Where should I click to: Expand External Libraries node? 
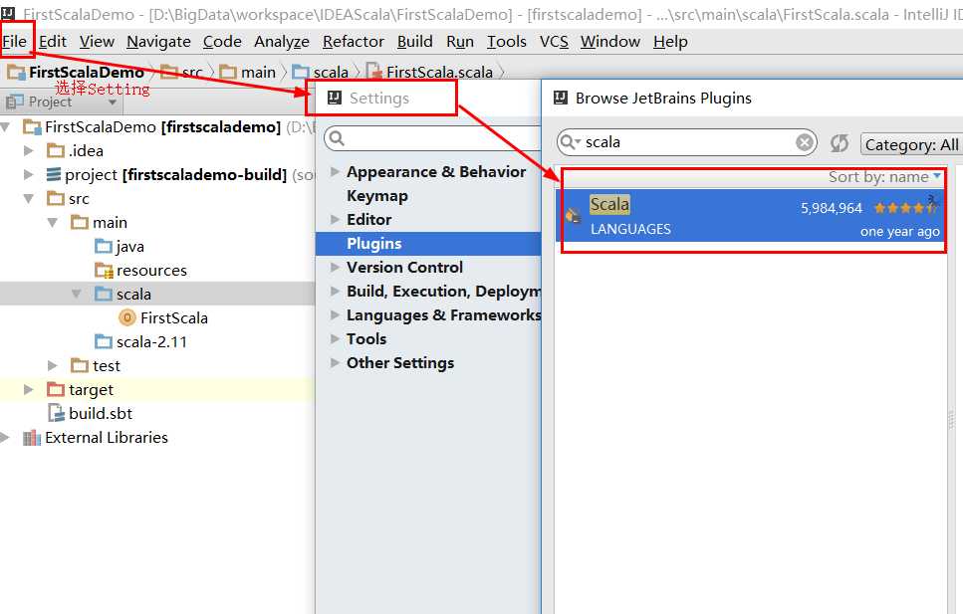(x=6, y=437)
